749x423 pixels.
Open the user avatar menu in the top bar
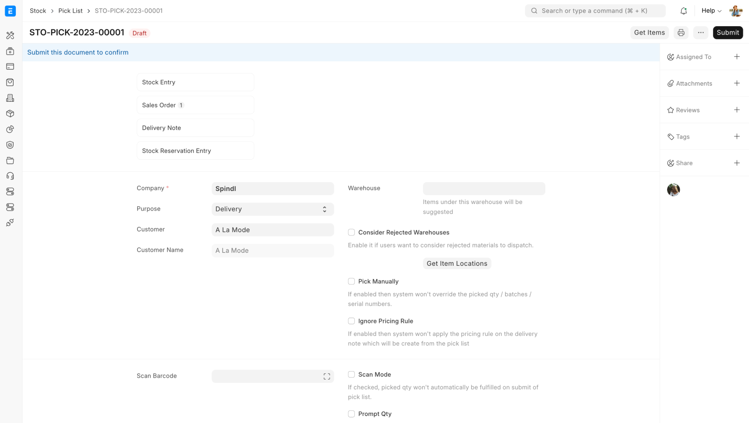point(736,11)
